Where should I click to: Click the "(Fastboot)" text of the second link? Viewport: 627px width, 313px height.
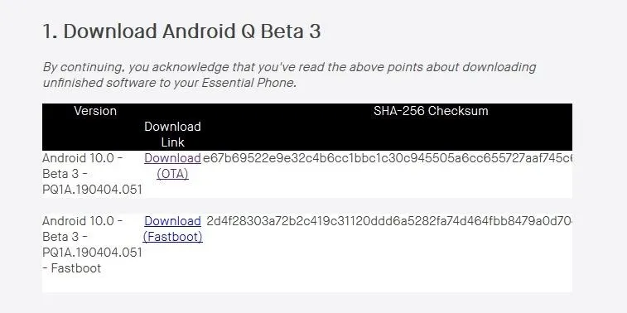(173, 237)
